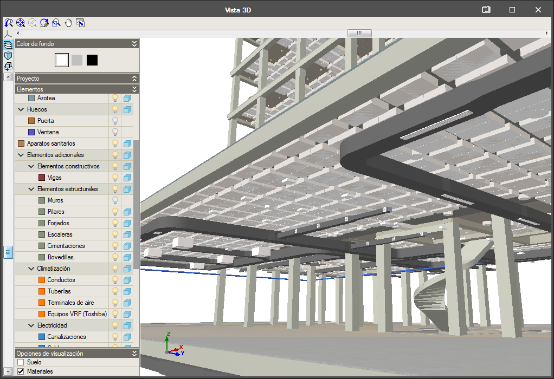Select Conductos in the elements list
The height and width of the screenshot is (379, 554).
(61, 280)
